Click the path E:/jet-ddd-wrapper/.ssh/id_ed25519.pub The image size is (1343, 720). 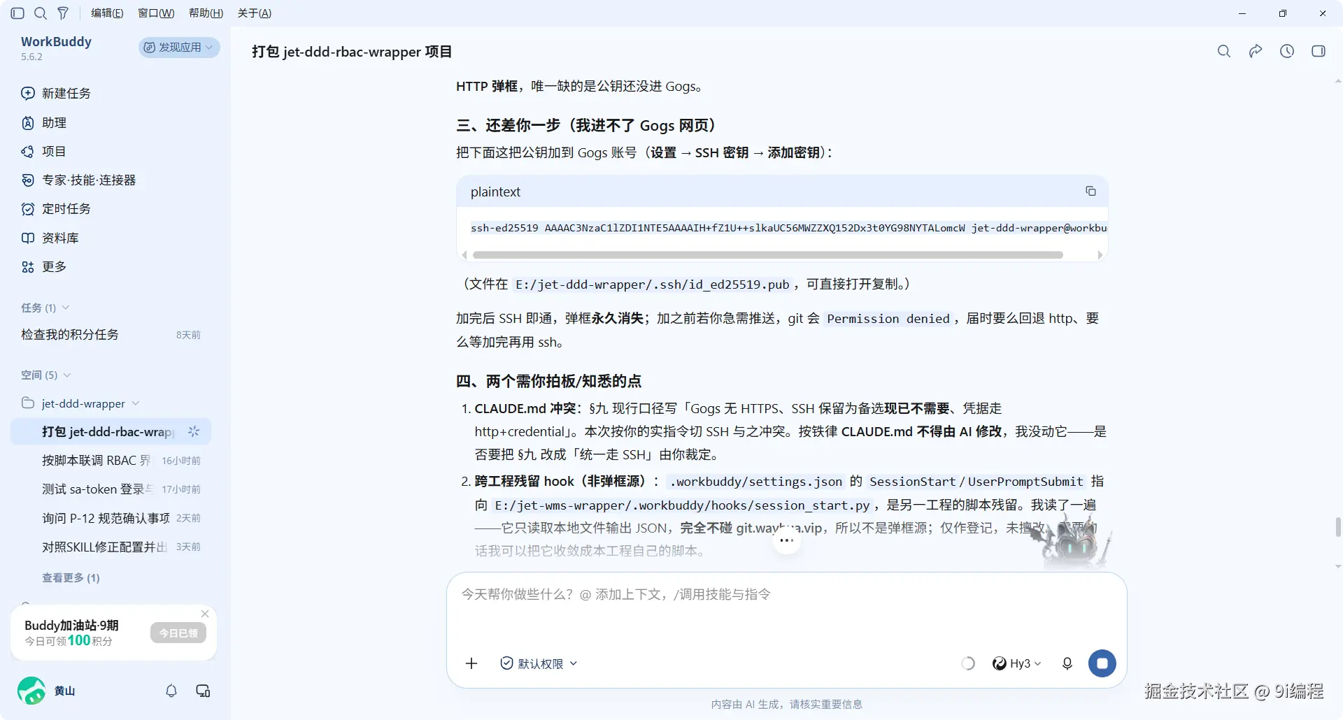652,285
